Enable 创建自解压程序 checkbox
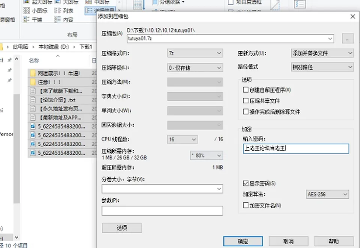 tap(246, 90)
